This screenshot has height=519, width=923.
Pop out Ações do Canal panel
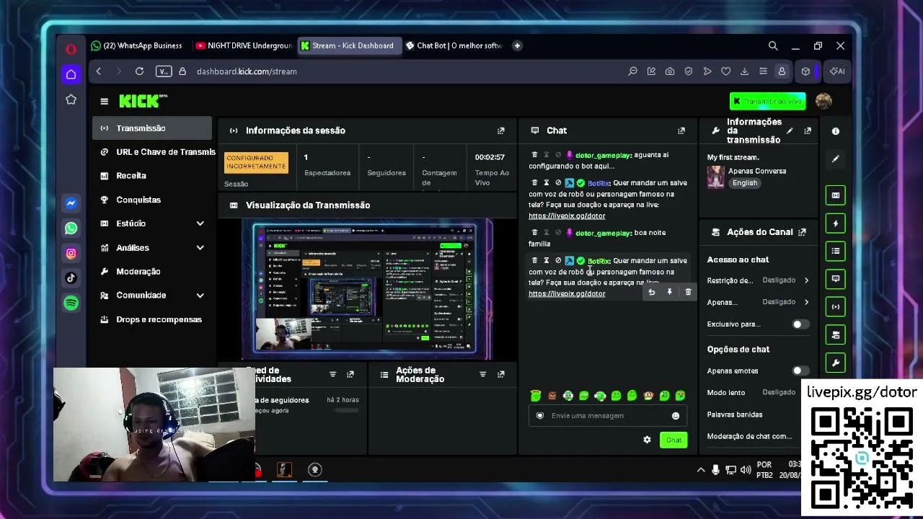pos(802,232)
